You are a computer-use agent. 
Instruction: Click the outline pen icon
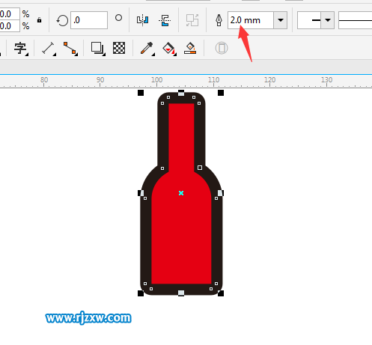click(219, 20)
